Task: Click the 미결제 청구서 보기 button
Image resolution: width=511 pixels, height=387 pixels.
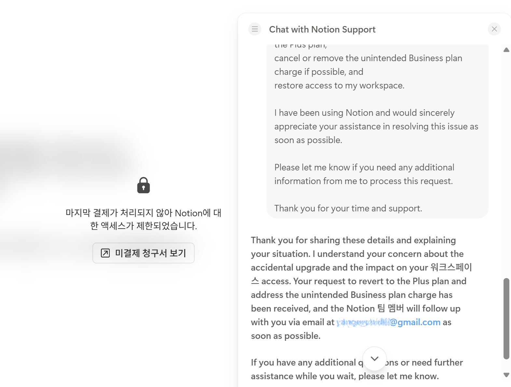Action: [144, 253]
